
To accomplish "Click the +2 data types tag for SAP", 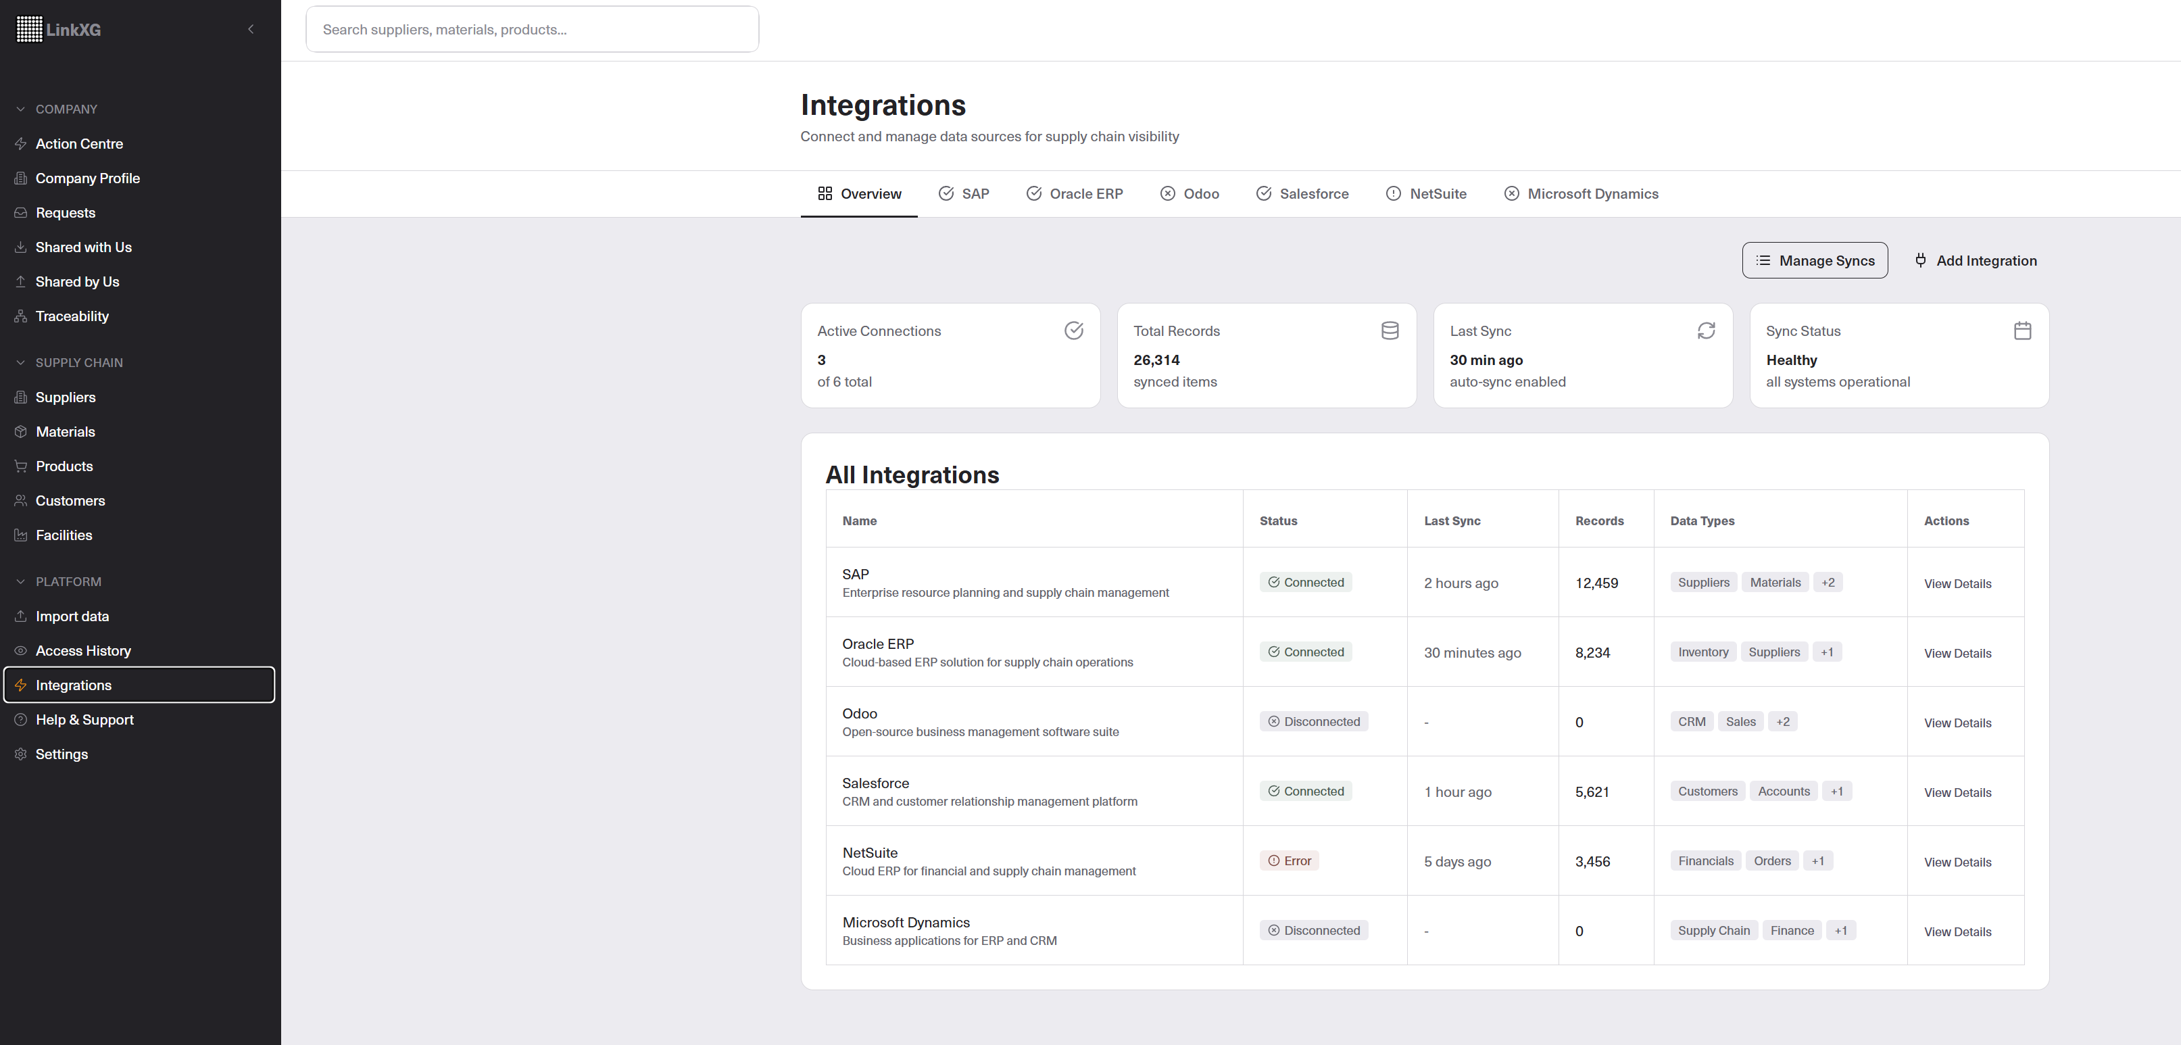I will 1828,582.
